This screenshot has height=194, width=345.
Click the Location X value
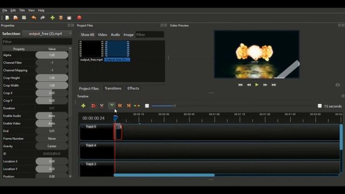pos(52,161)
